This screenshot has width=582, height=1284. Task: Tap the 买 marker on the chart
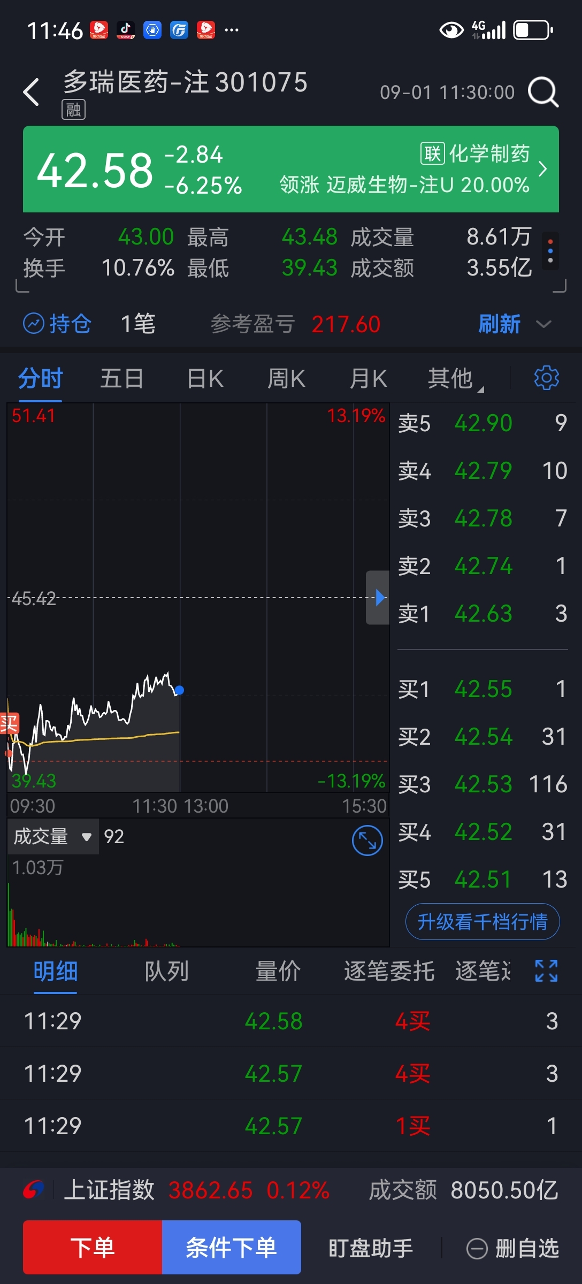tap(9, 724)
